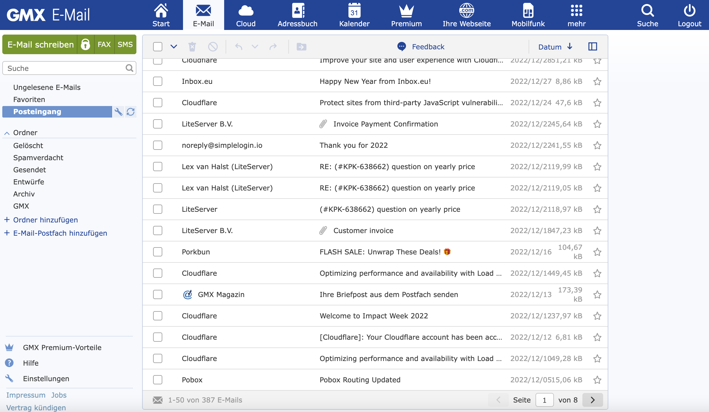The width and height of the screenshot is (709, 412).
Task: Click Vertrag kündigen link
Action: [36, 408]
